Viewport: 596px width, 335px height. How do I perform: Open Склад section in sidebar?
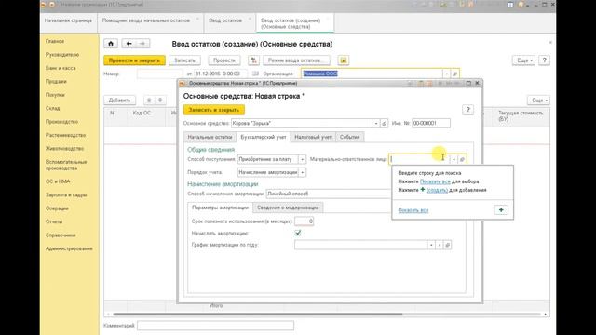53,108
